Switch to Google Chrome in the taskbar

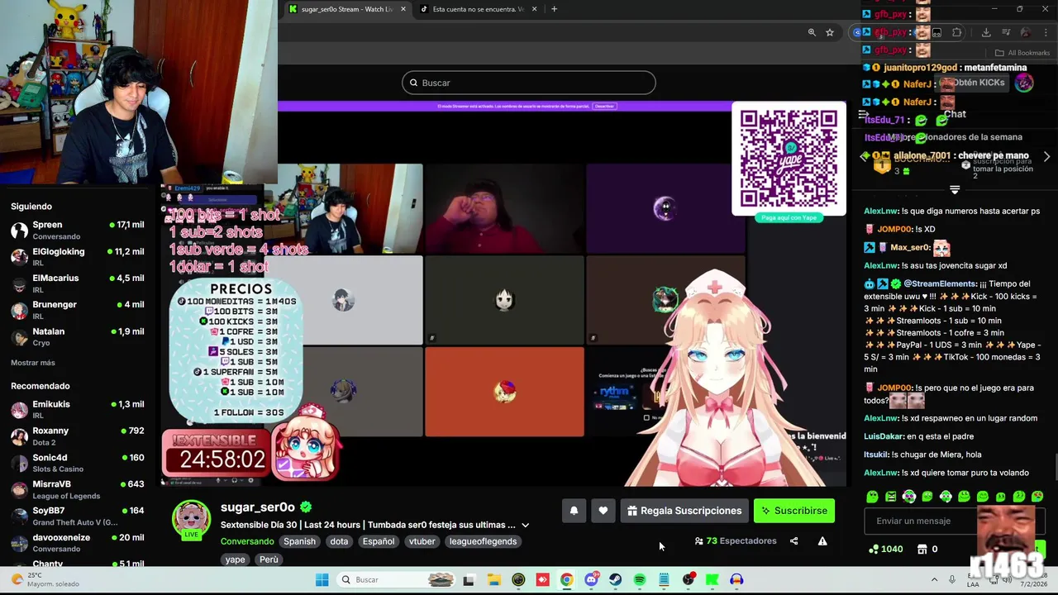[566, 579]
